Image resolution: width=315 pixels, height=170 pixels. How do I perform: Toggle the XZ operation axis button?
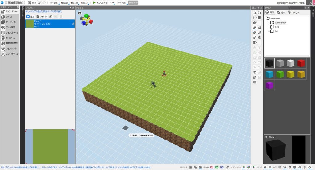click(212, 167)
